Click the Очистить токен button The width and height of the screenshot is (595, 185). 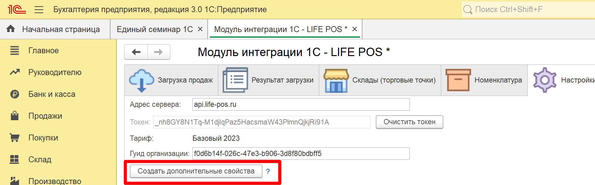click(x=409, y=122)
